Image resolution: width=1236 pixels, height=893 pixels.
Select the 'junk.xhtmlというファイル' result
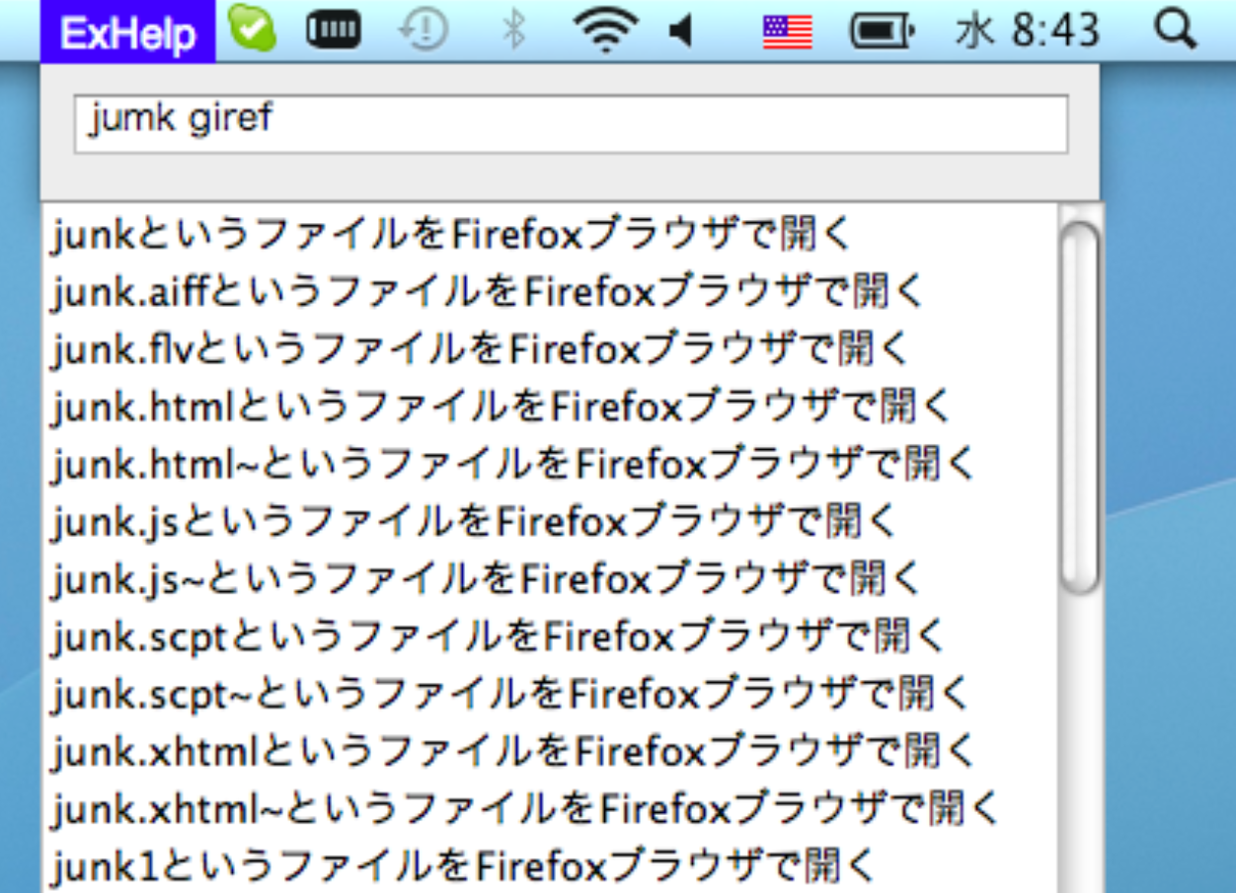(550, 752)
